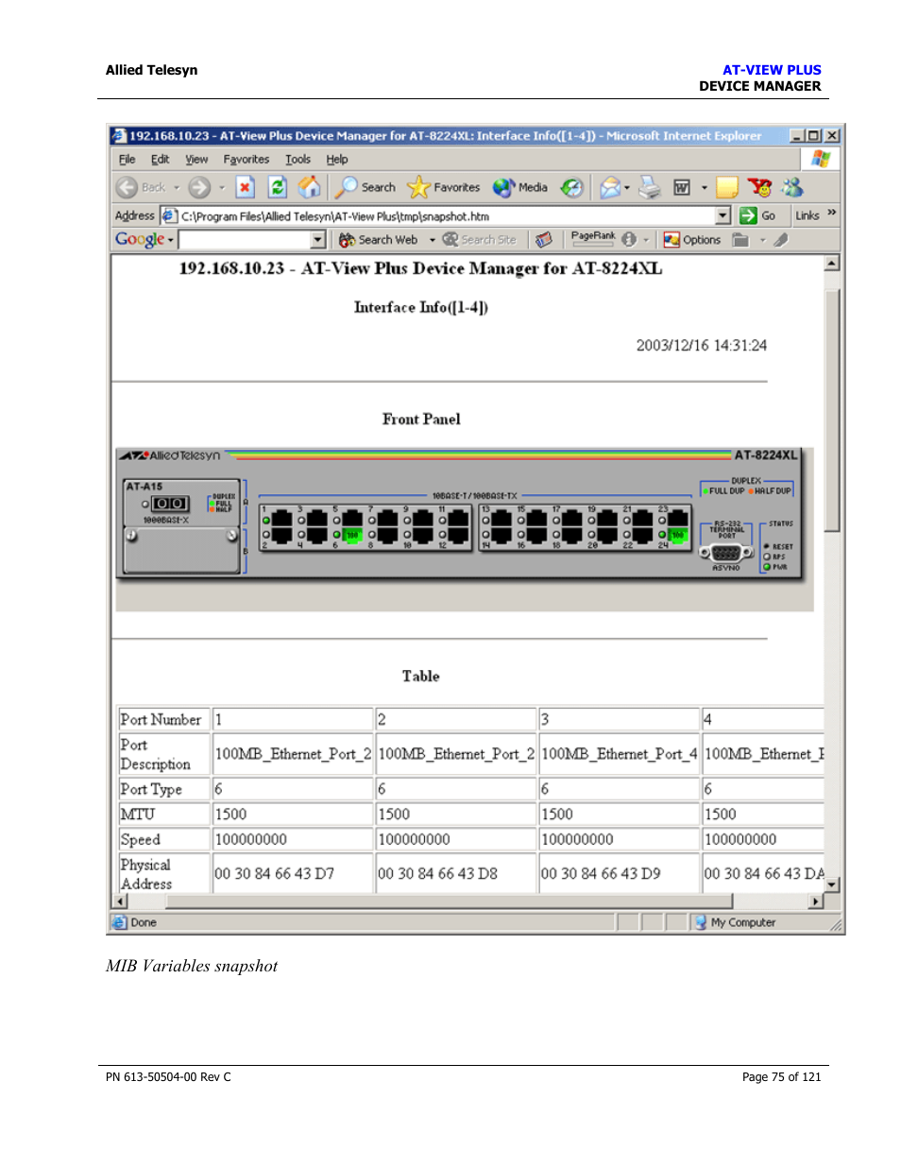Expand the Google search box dropdown
901x1167 pixels.
pos(318,240)
